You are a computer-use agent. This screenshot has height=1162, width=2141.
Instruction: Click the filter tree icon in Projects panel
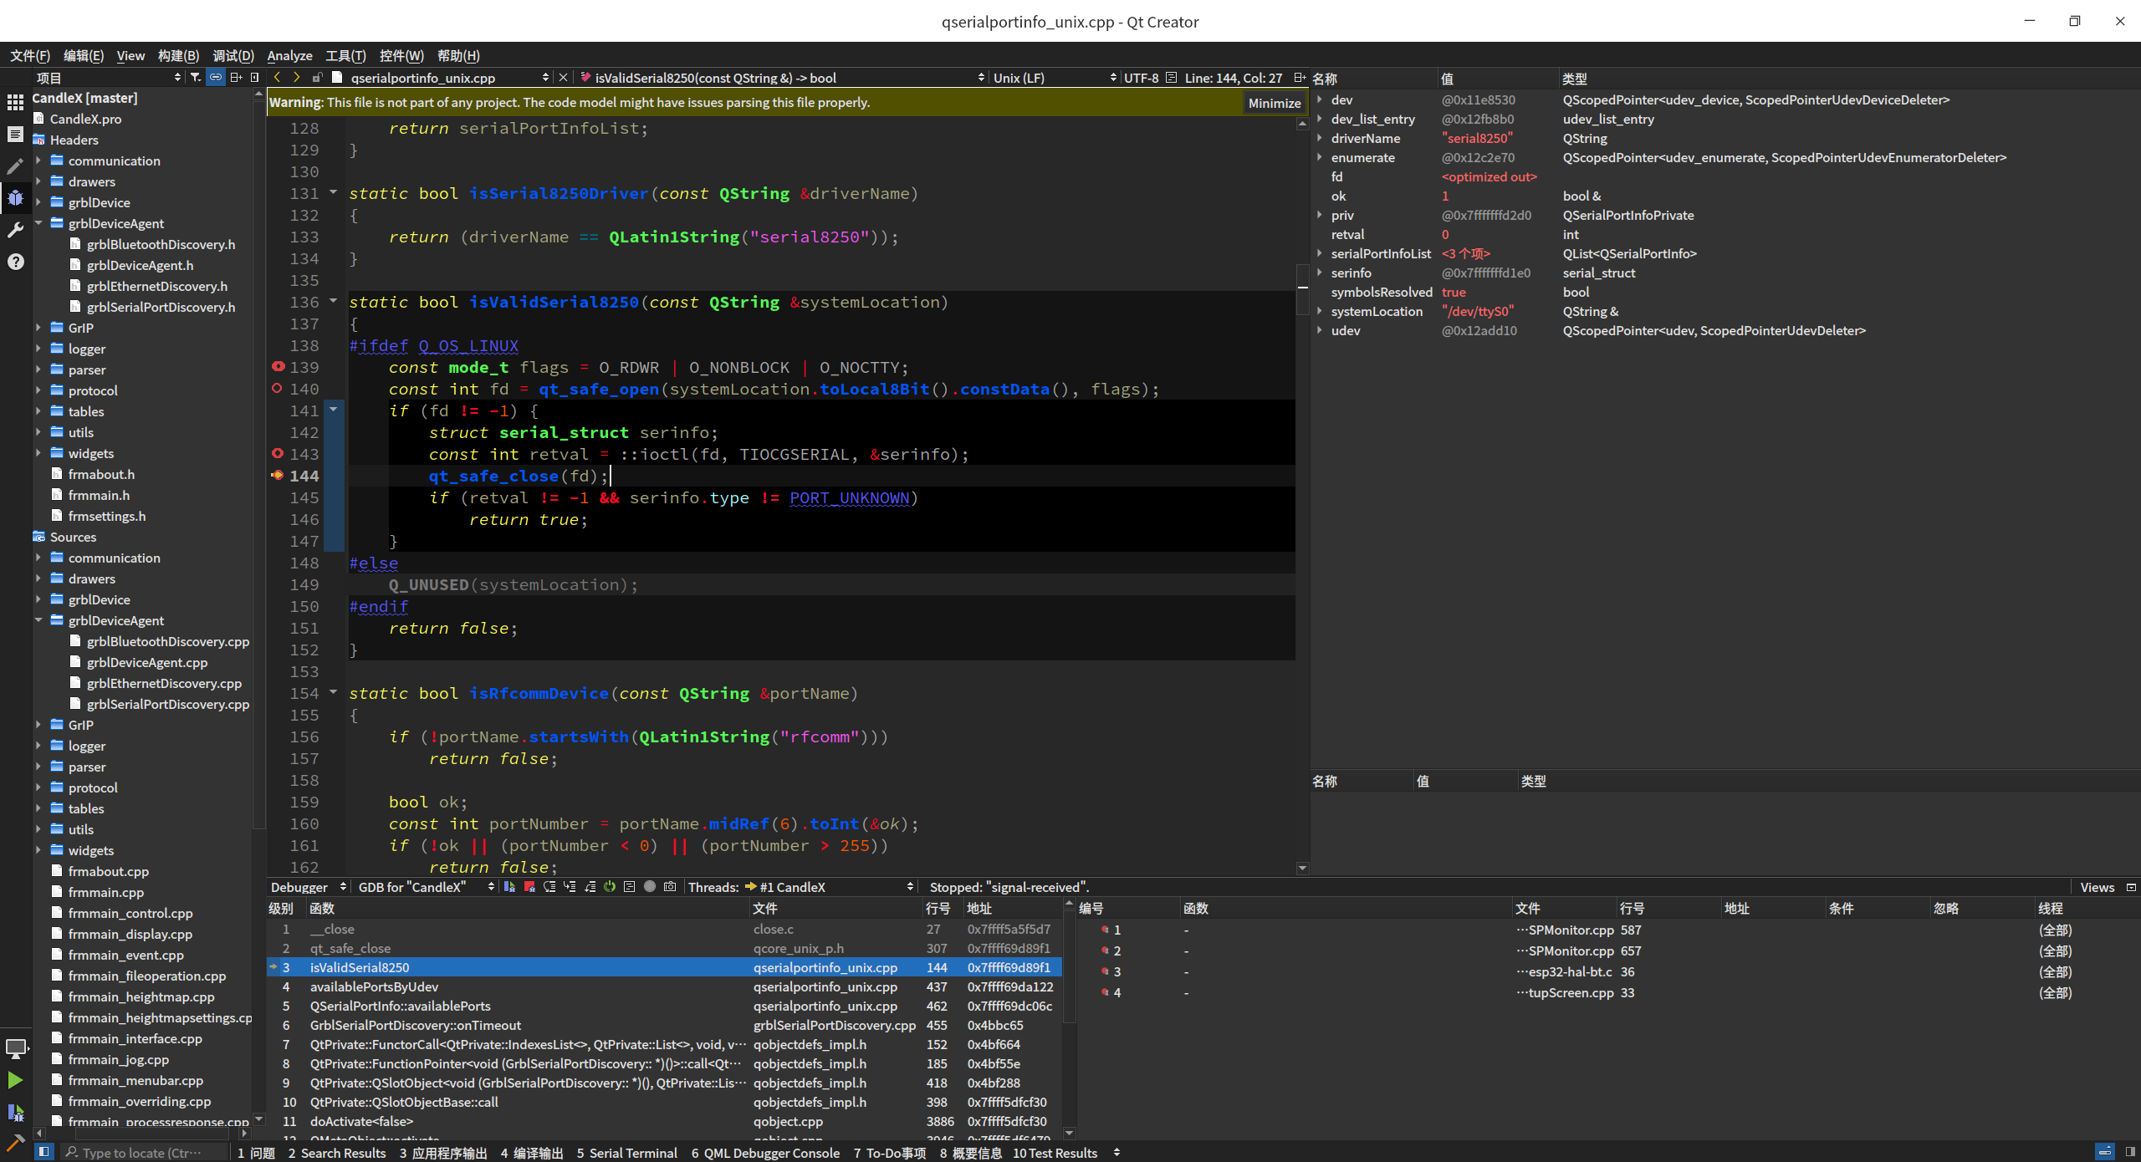(196, 78)
